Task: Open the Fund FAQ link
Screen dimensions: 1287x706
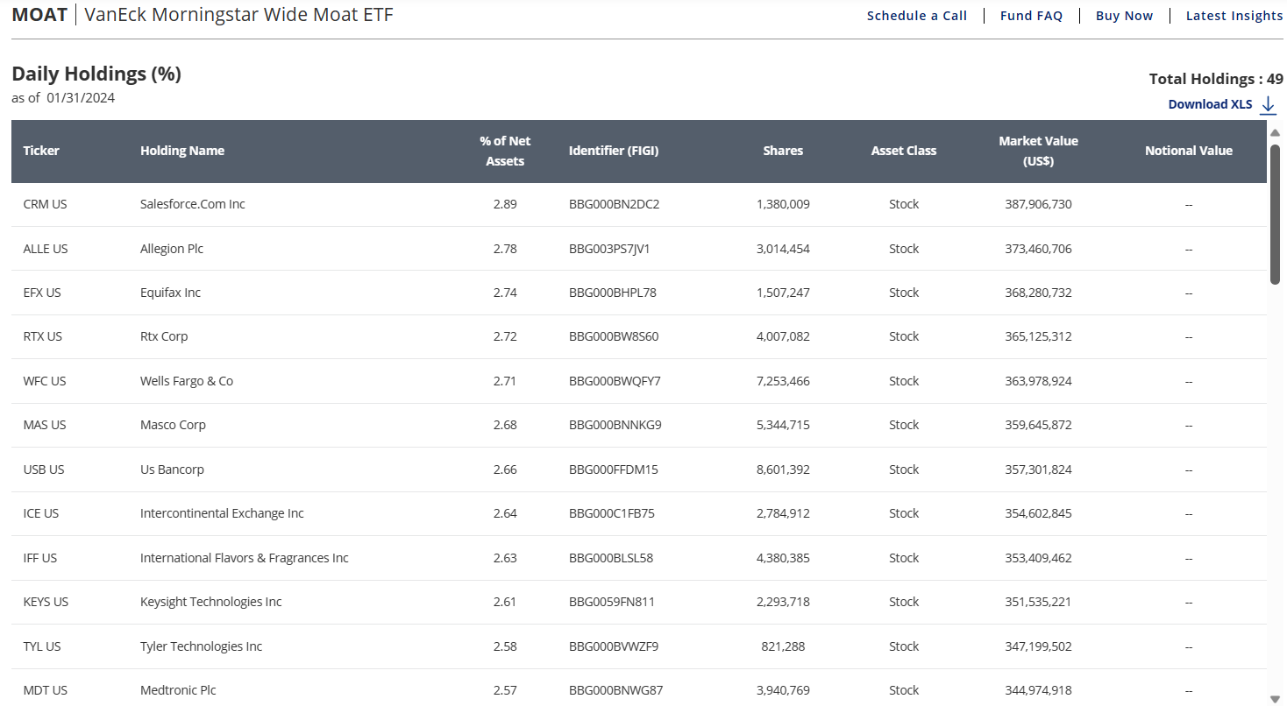Action: [1031, 16]
